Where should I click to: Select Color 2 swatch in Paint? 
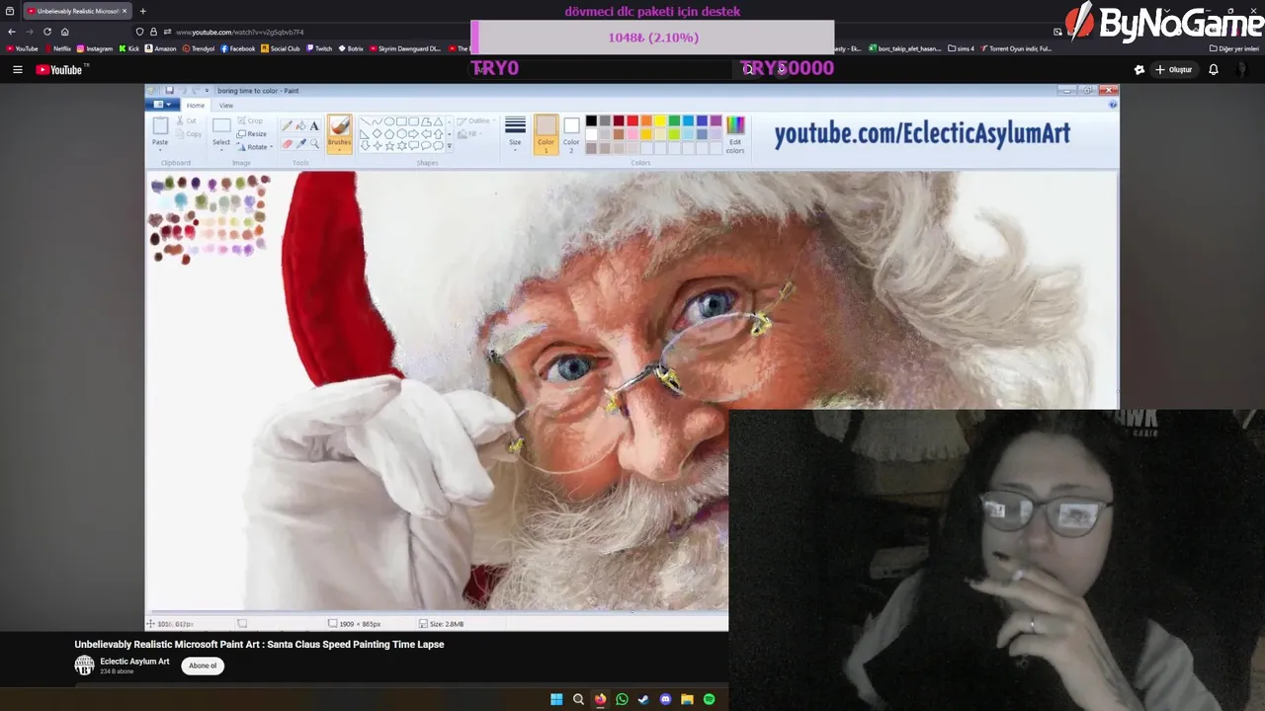tap(571, 134)
